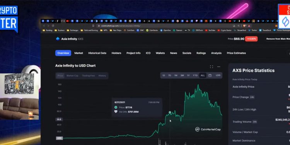Click the 24h badge next to Price Change
290x145 pixels.
(x=252, y=97)
